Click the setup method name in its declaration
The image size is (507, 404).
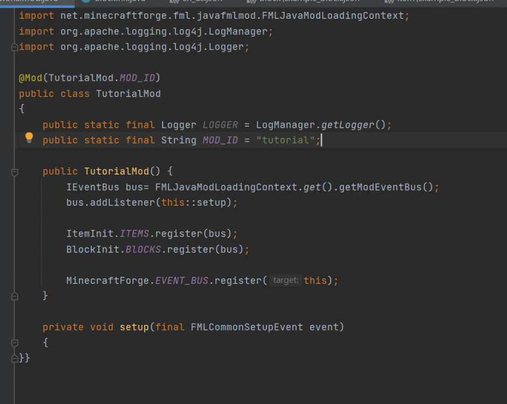[134, 327]
